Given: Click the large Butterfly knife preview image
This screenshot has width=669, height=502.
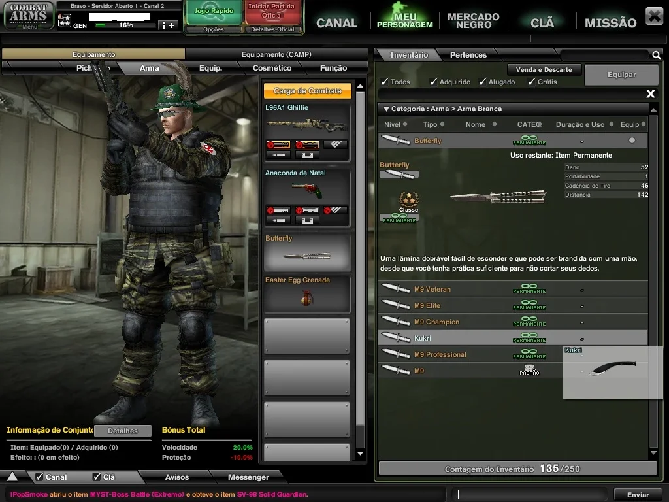Looking at the screenshot, I should [498, 197].
